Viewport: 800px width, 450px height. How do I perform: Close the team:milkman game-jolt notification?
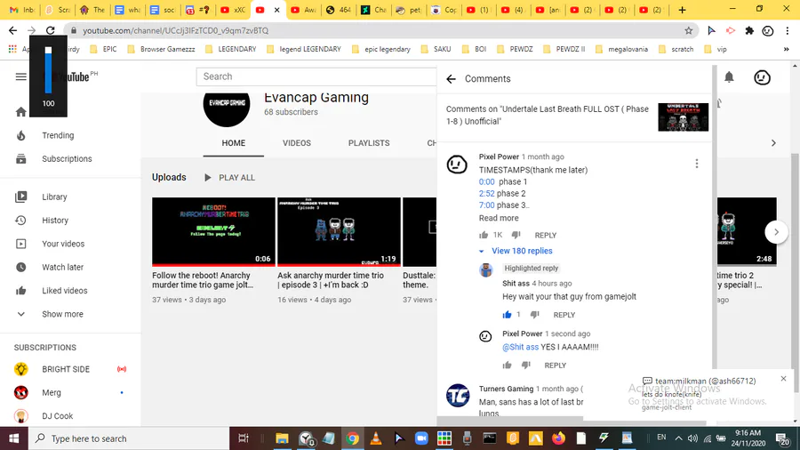coord(783,379)
